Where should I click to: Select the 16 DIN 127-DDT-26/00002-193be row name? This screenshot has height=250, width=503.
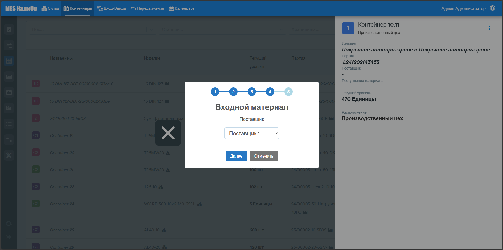click(80, 101)
